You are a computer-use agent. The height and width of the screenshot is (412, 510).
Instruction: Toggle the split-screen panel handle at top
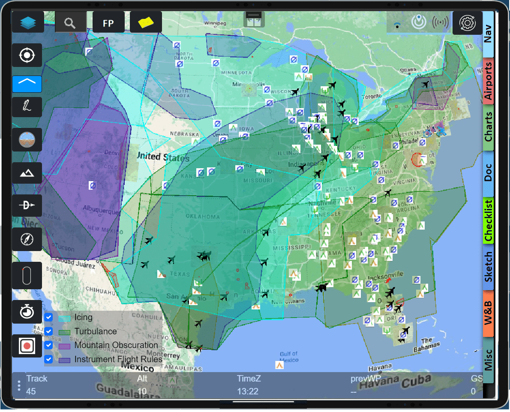pyautogui.click(x=254, y=19)
